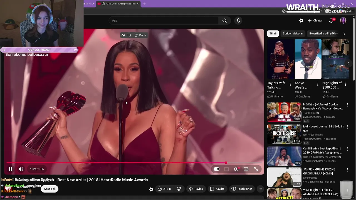Open more options for Cardi B GRAMMYs video

tap(347, 149)
